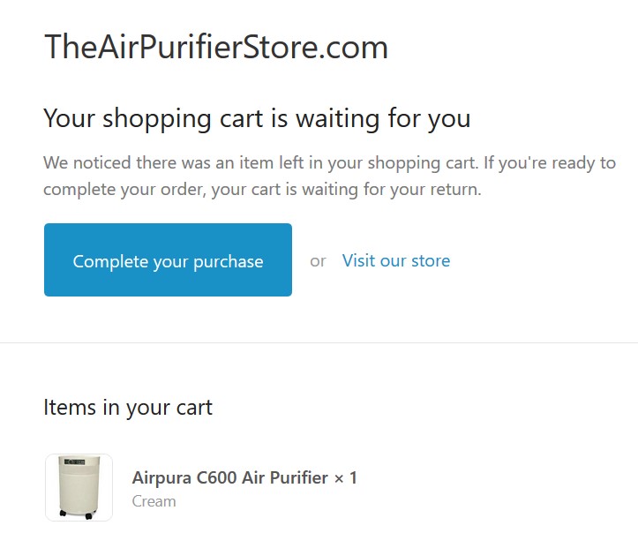Click the word store in the blue link
Image resolution: width=638 pixels, height=548 pixels.
(x=431, y=261)
